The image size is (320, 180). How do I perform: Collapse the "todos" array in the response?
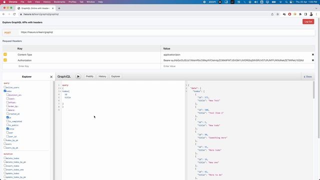coord(186,91)
